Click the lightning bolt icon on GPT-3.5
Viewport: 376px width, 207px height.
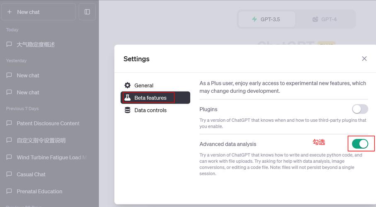coord(255,19)
